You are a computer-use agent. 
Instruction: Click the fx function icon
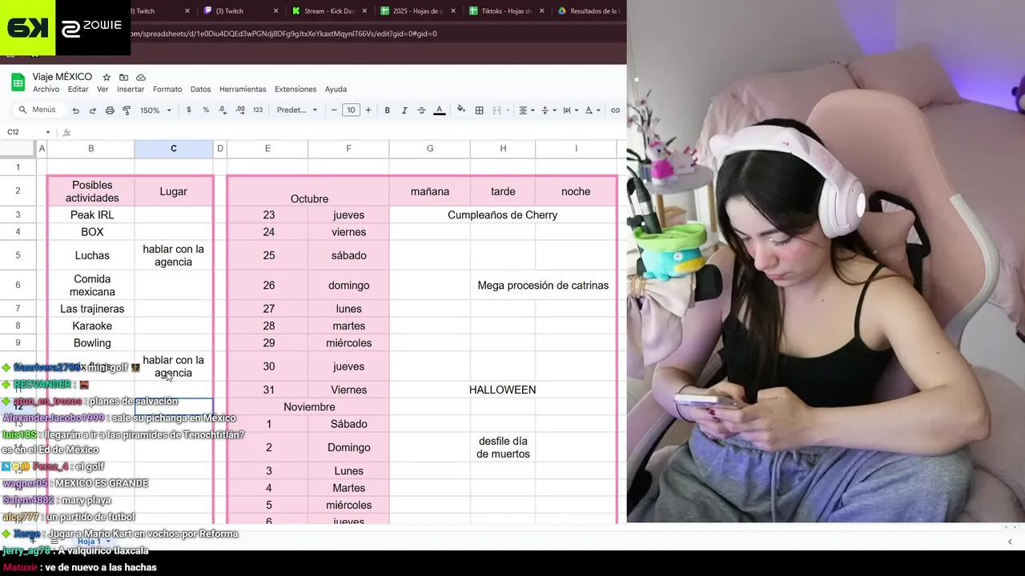point(67,132)
